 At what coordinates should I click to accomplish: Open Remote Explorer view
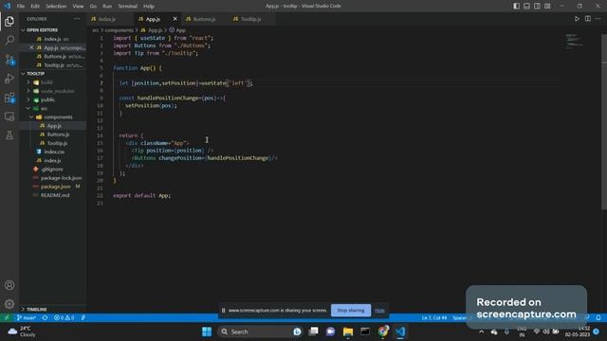point(9,117)
